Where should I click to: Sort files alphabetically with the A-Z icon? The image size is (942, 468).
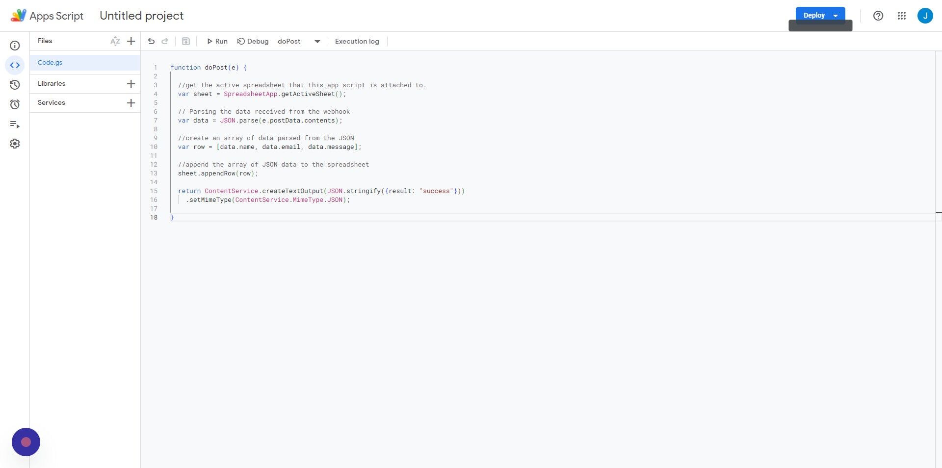pyautogui.click(x=115, y=41)
